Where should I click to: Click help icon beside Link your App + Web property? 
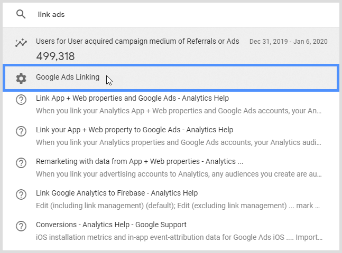[x=21, y=132]
